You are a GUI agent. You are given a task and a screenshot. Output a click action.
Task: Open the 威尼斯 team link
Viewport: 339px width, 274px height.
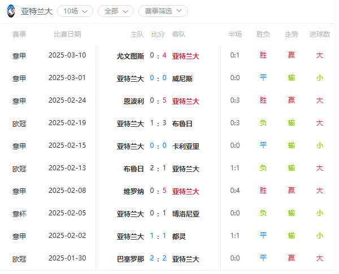pos(182,78)
